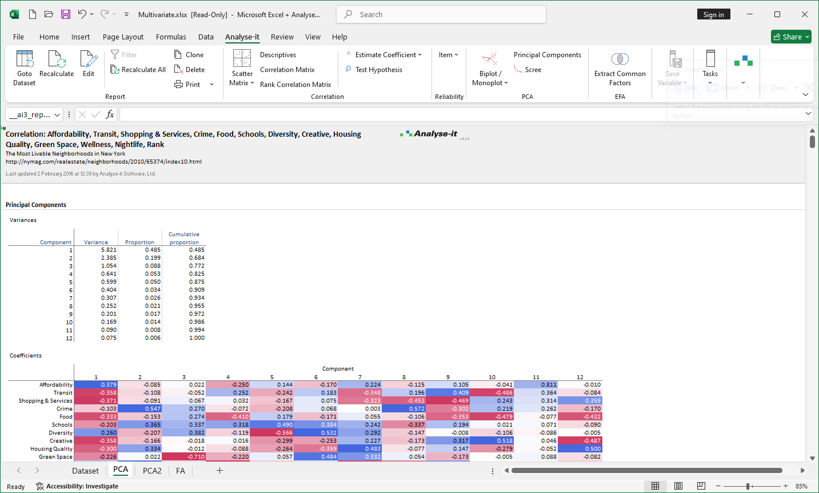The height and width of the screenshot is (493, 819).
Task: Click Accessibility: Investigate in status bar
Action: click(x=77, y=486)
